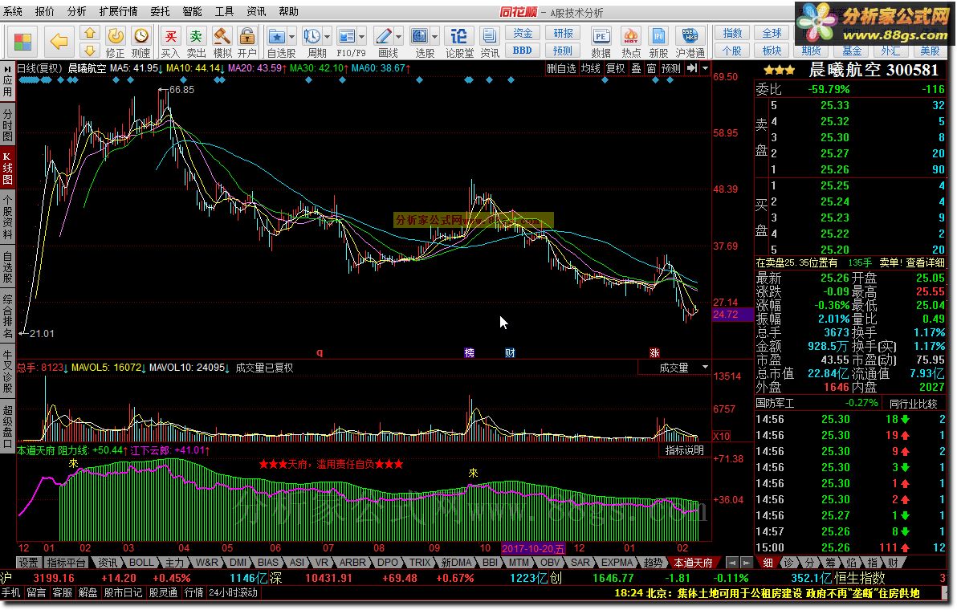Viewport: 957px width, 610px height.
Task: Toggle 均线 moving average display
Action: (590, 68)
